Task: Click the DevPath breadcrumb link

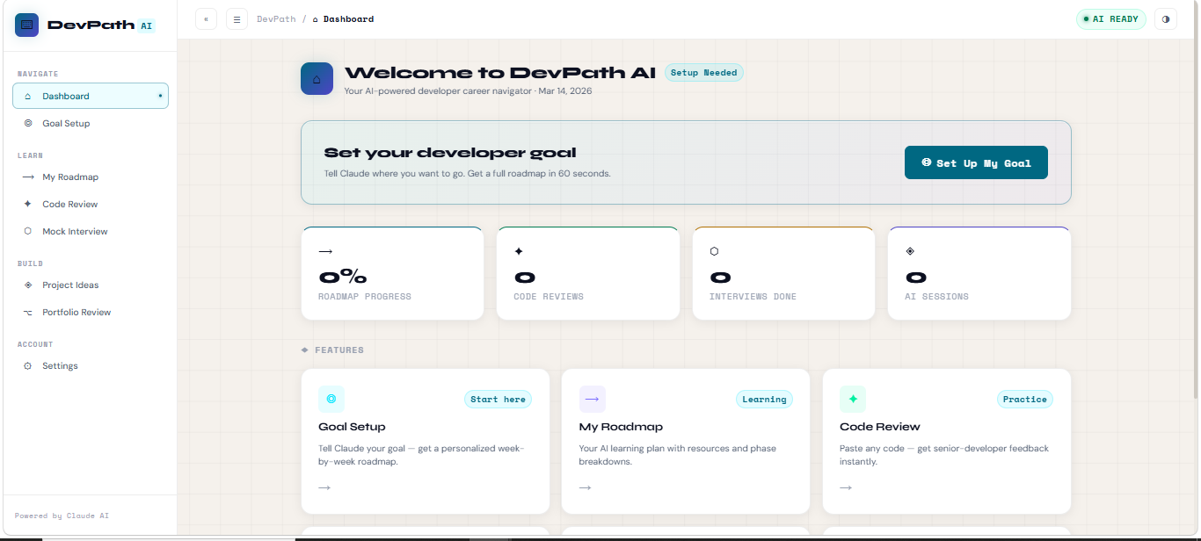Action: 276,18
